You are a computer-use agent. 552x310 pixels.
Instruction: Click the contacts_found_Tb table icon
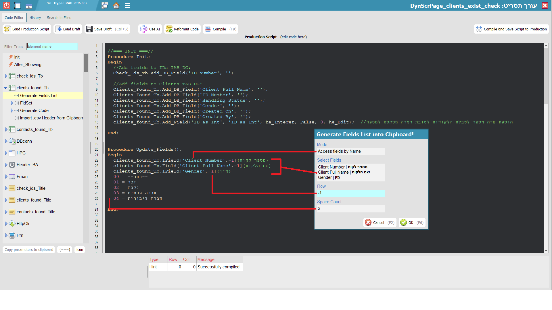tap(12, 129)
